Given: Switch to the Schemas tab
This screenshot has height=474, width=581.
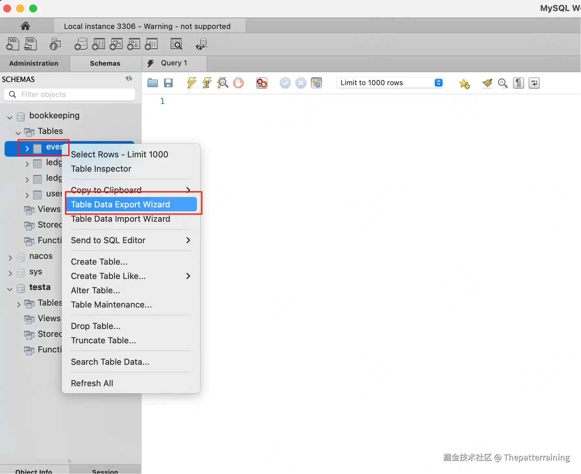Looking at the screenshot, I should (x=105, y=63).
